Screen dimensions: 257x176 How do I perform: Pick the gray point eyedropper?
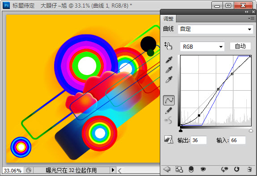[x=169, y=70]
